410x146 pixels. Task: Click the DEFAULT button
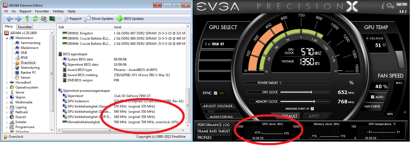click(286, 116)
